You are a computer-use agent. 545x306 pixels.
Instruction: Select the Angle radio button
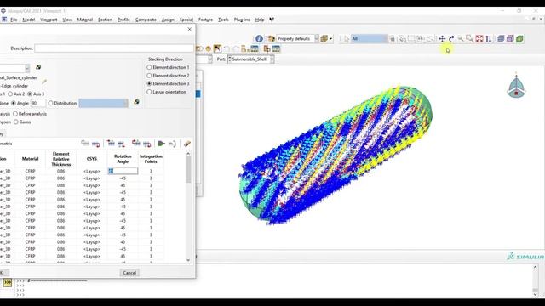pos(14,103)
